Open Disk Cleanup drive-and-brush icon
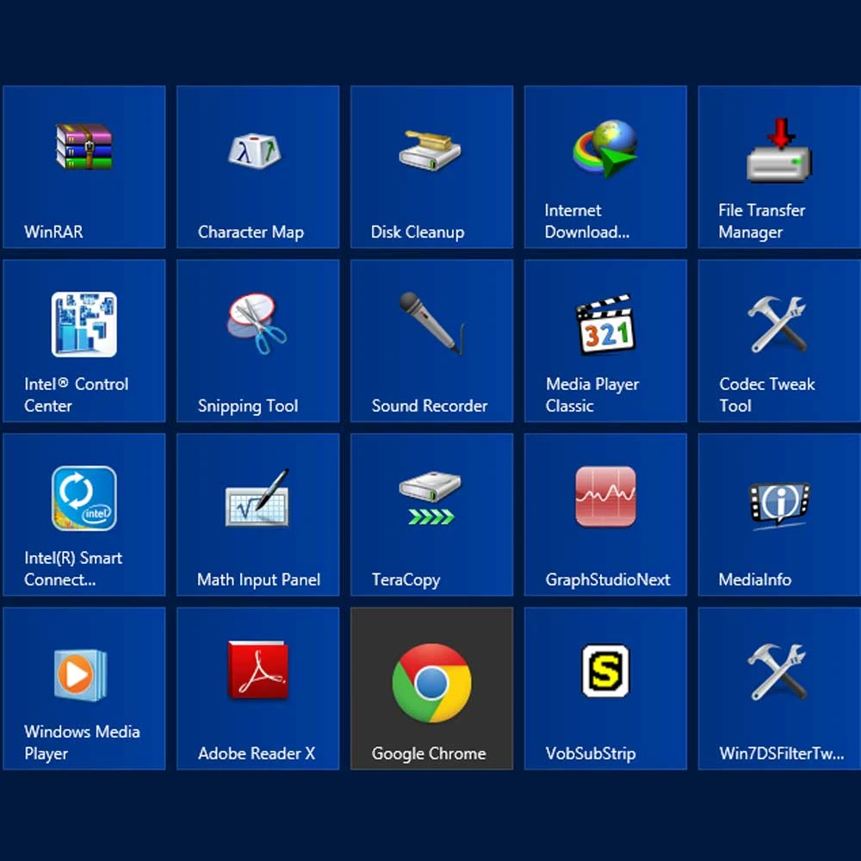The width and height of the screenshot is (861, 861). point(430,150)
